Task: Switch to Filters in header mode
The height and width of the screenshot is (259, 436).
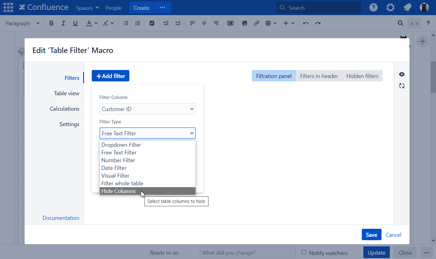Action: pyautogui.click(x=319, y=76)
